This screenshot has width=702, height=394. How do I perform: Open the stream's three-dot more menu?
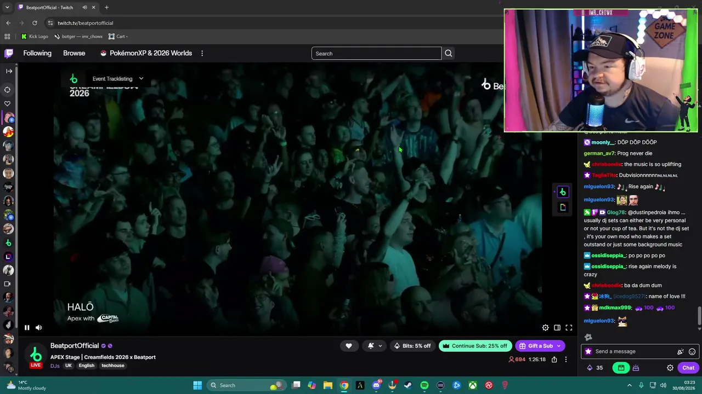tap(566, 360)
